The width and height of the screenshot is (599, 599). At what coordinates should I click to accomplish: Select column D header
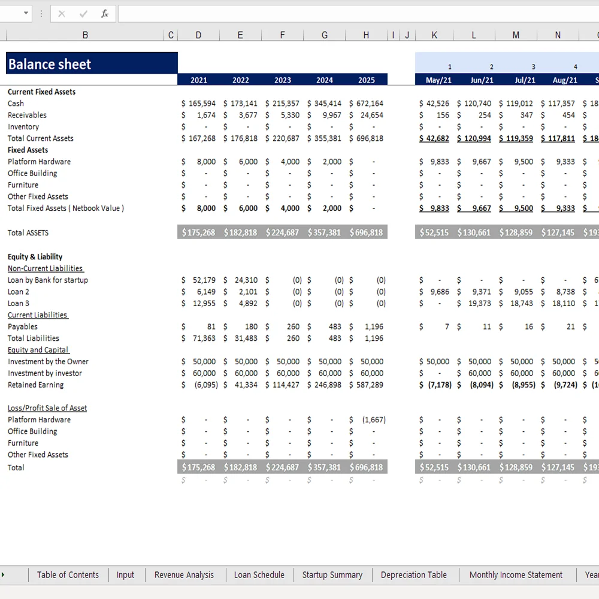point(198,35)
